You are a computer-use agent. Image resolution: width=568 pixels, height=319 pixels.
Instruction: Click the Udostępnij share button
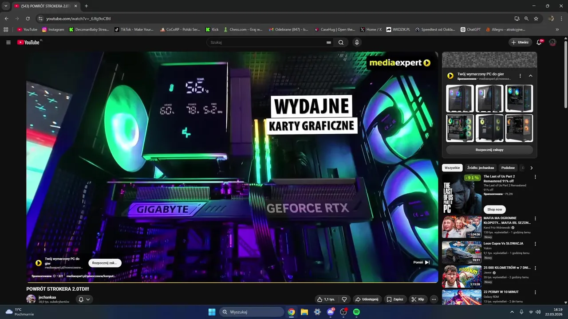(366, 299)
